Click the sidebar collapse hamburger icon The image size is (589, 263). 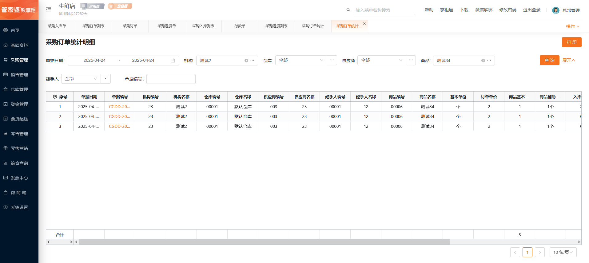point(49,9)
